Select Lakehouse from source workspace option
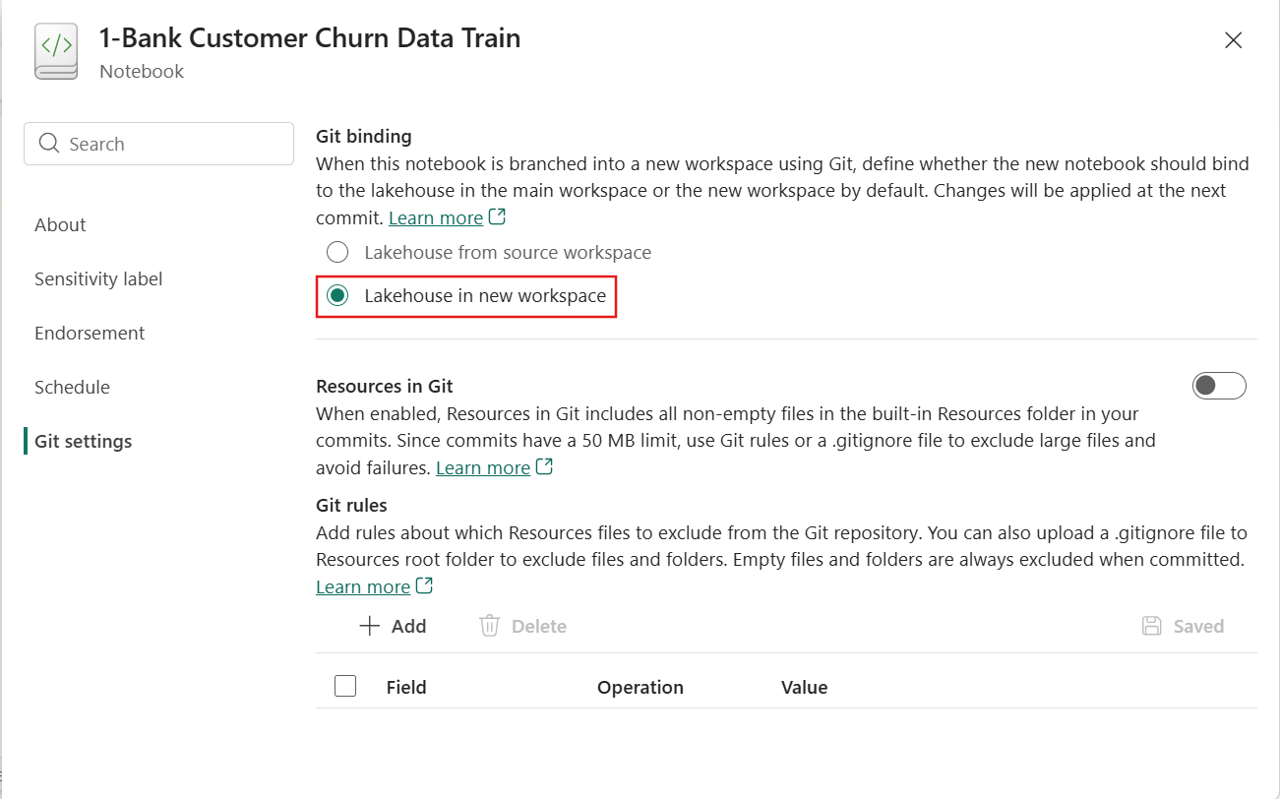Viewport: 1280px width, 799px height. [337, 253]
